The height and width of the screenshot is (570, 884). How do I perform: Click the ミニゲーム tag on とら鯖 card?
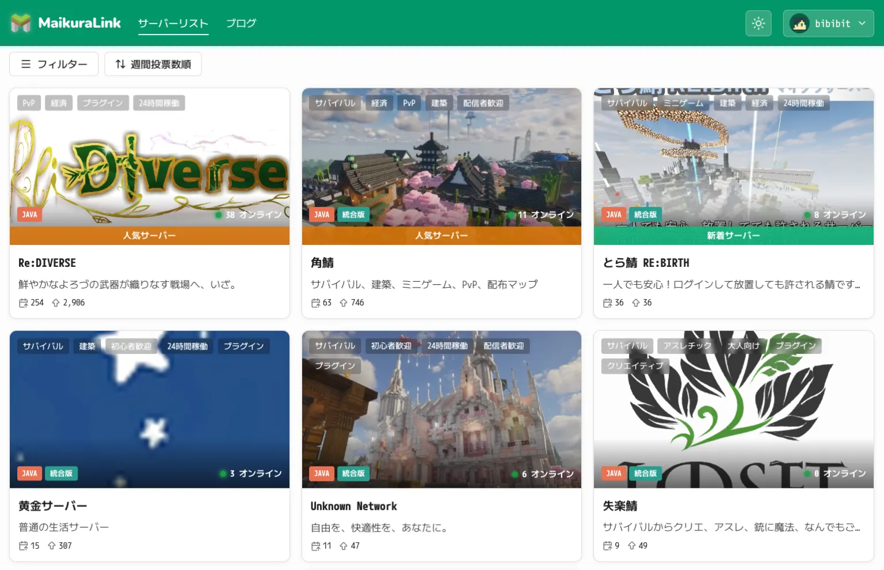click(683, 103)
